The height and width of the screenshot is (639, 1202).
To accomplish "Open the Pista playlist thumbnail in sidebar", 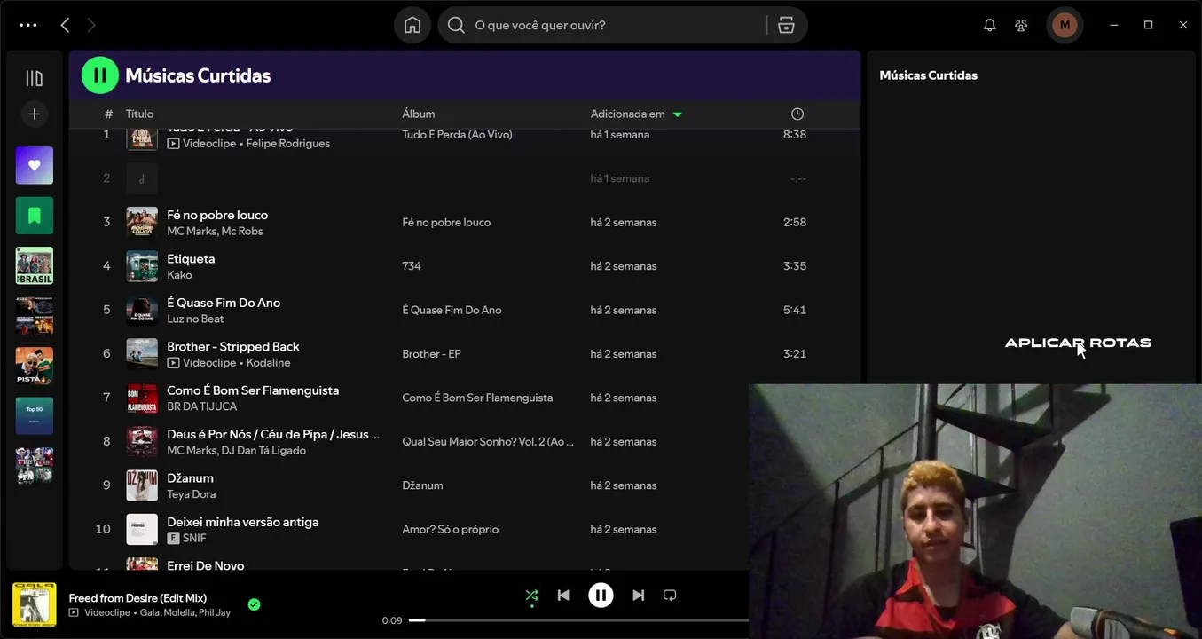I will coord(35,366).
